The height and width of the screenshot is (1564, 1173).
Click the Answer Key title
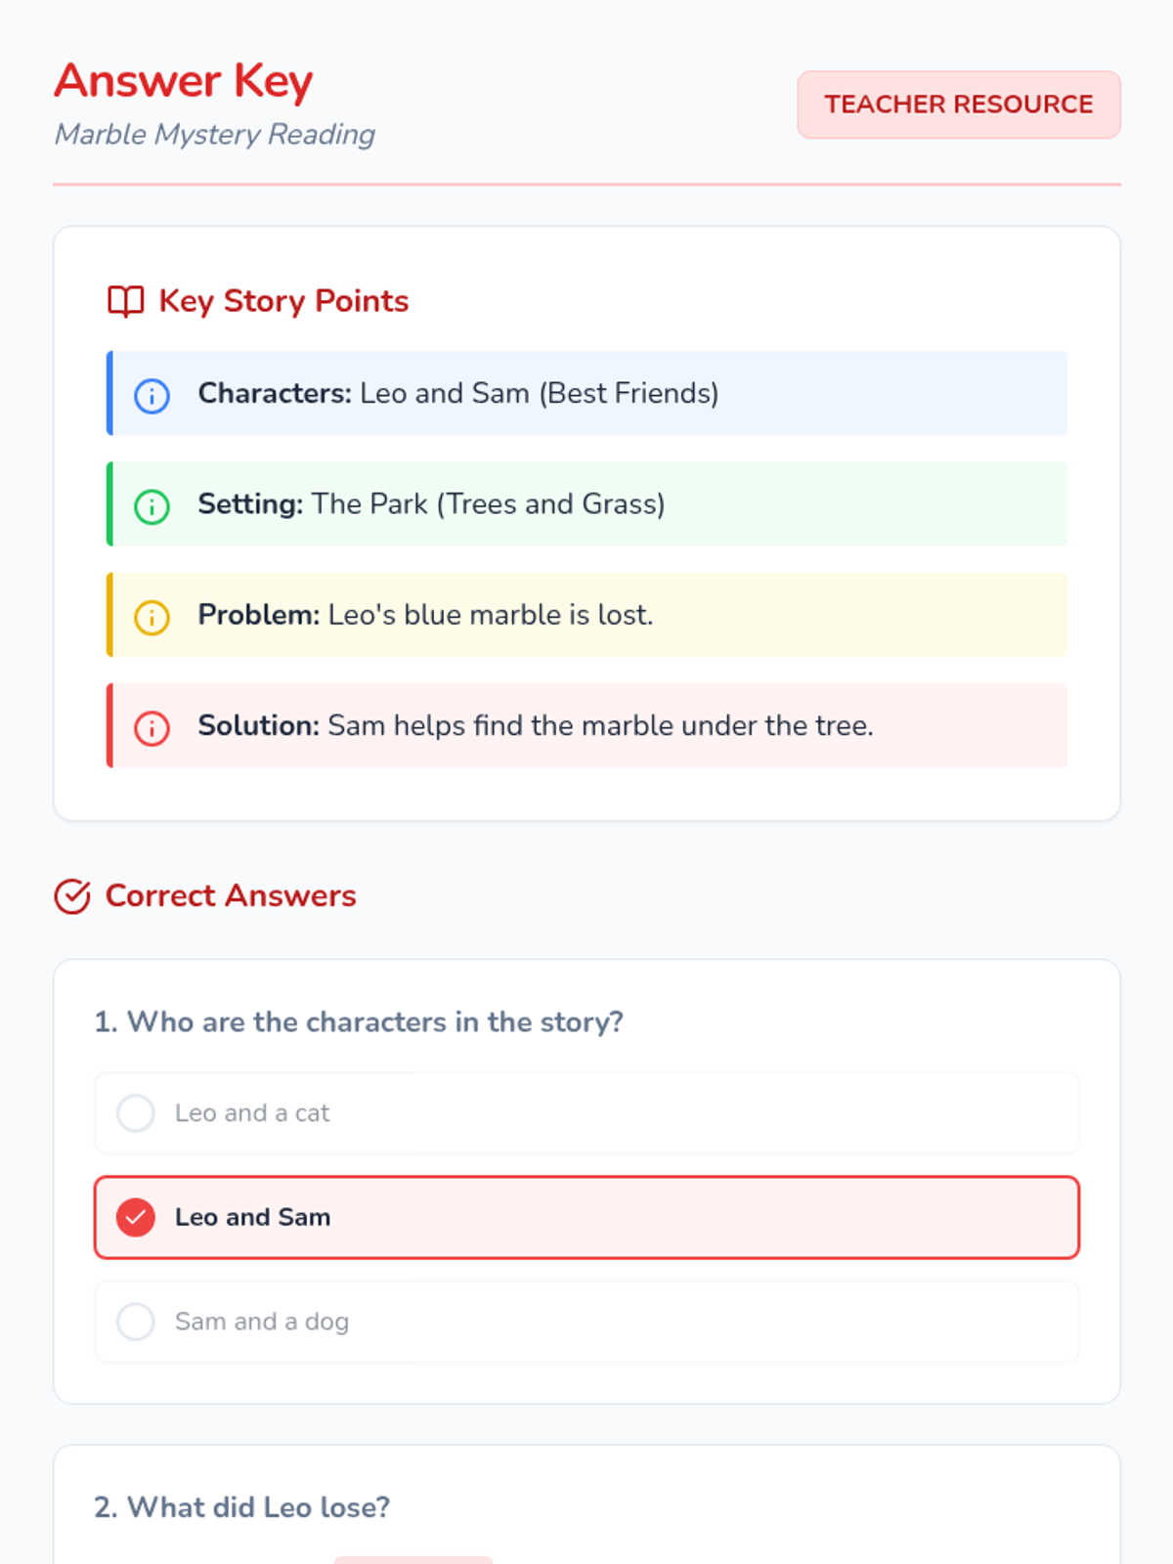[x=184, y=81]
